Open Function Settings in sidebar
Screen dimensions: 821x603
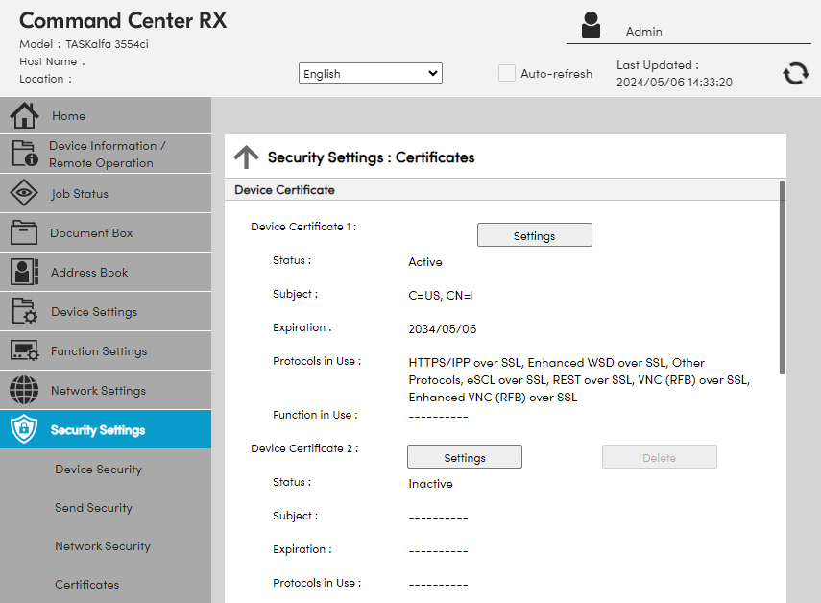point(106,350)
